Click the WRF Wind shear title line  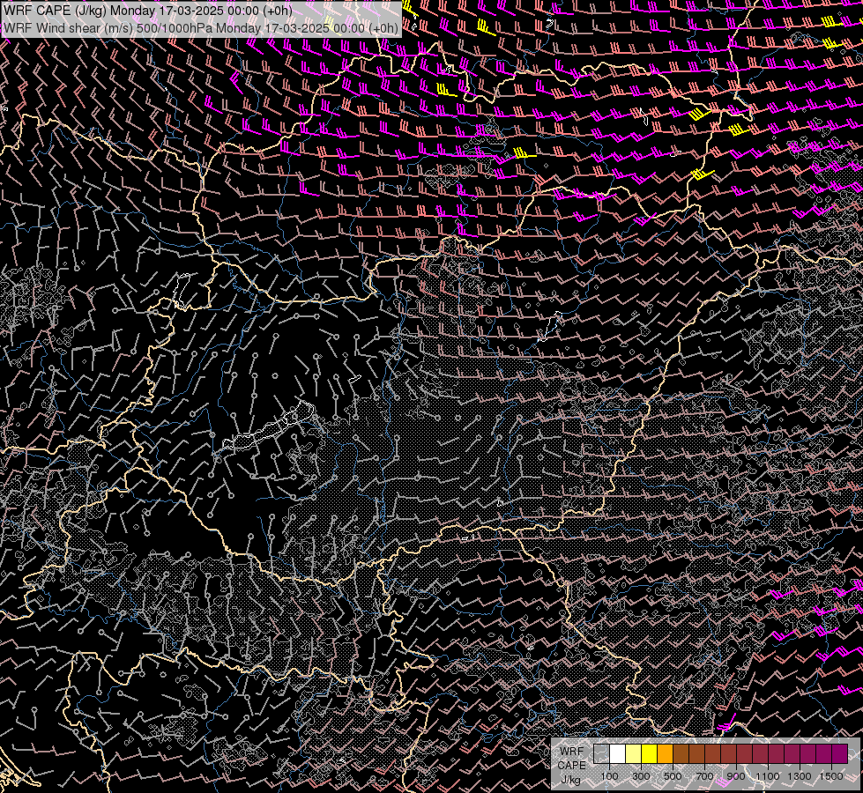(x=200, y=27)
